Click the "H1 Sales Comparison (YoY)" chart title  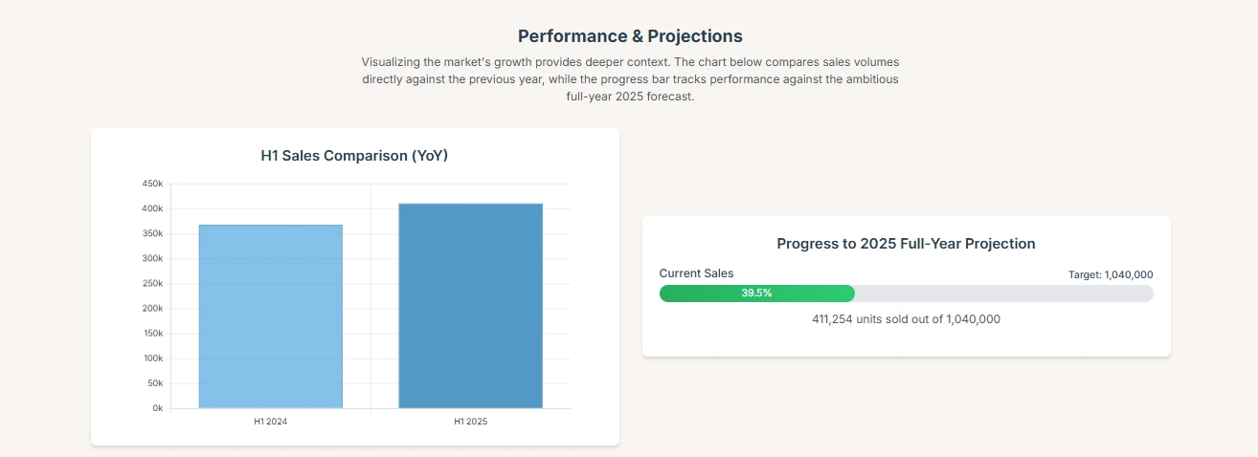tap(354, 156)
